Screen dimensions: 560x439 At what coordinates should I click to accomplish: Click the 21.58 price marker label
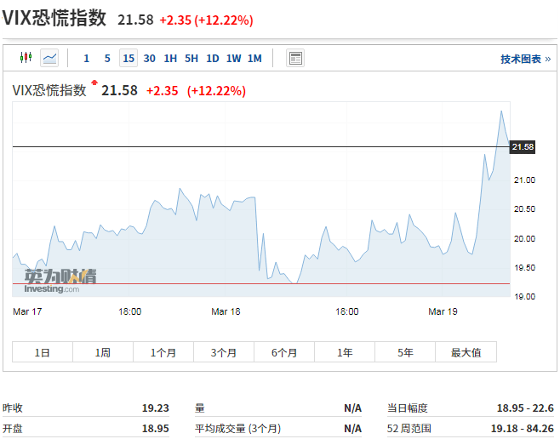click(x=523, y=146)
